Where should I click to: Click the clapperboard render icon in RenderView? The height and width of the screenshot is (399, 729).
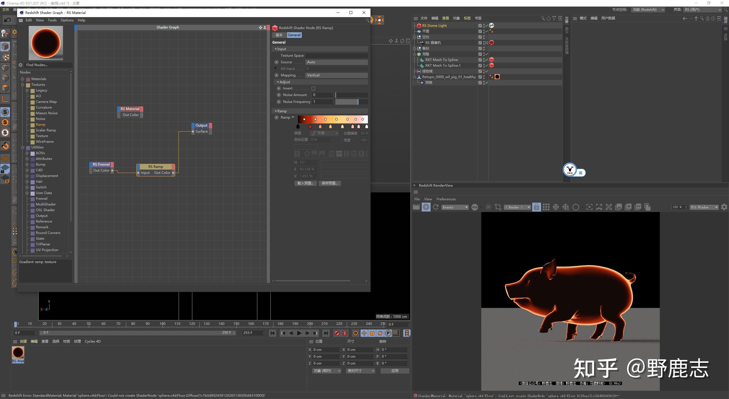pos(416,207)
